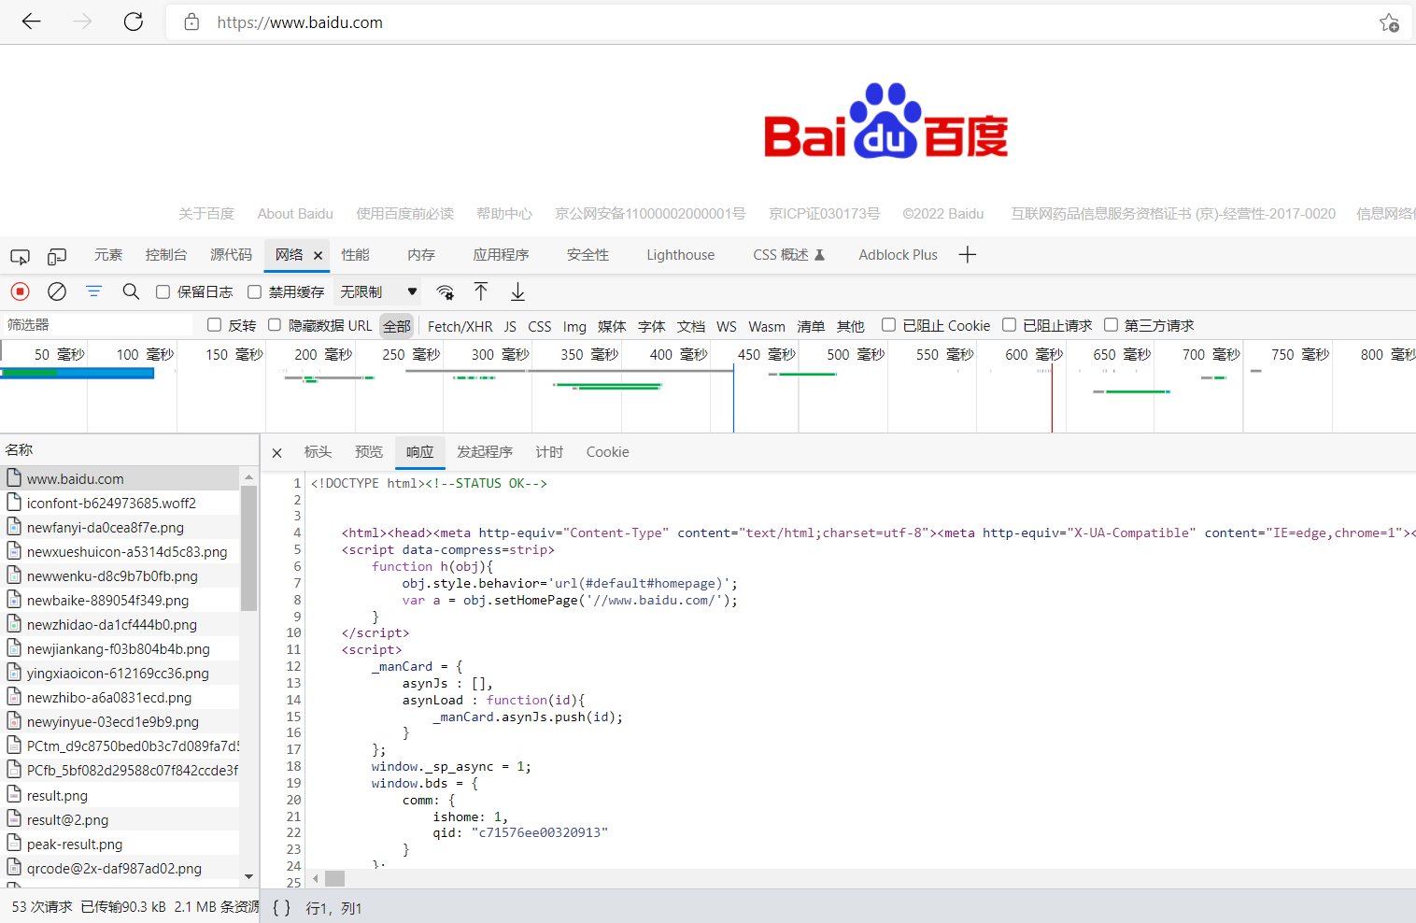Image resolution: width=1416 pixels, height=923 pixels.
Task: Open the 性能 tab
Action: click(x=355, y=255)
